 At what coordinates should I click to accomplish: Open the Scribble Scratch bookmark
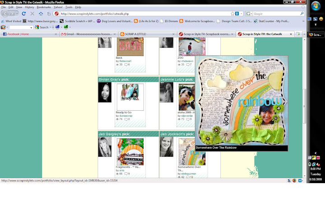(78, 21)
